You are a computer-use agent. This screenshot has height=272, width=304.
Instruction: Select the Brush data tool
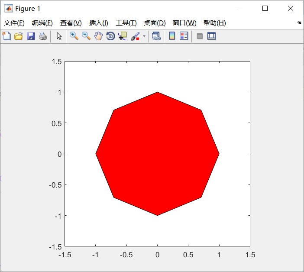pos(135,36)
